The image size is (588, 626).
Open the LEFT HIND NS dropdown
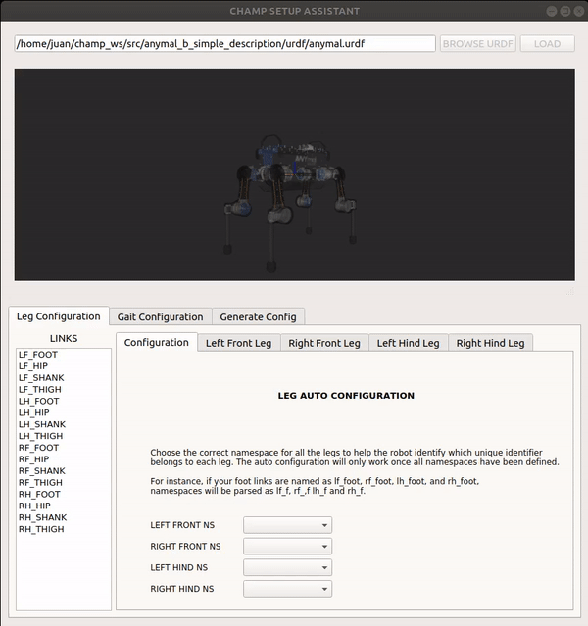[287, 567]
